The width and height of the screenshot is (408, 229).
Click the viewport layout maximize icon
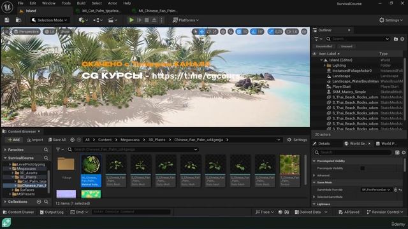tap(304, 32)
